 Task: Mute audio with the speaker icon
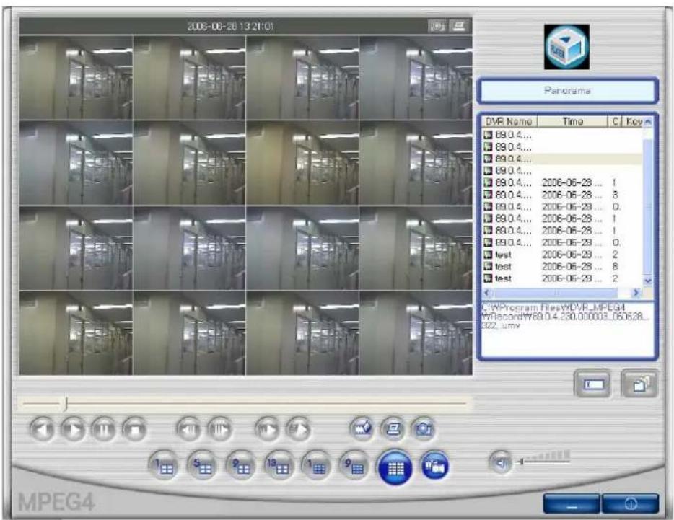(501, 462)
